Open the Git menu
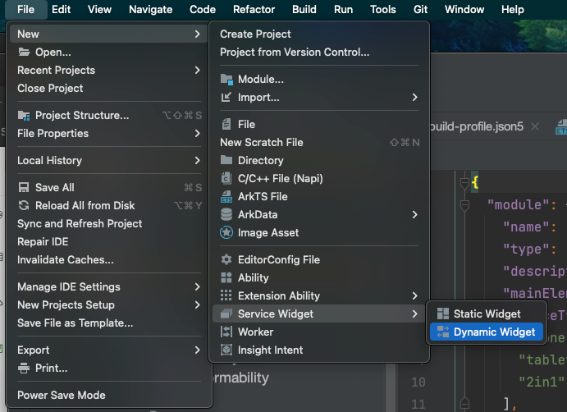567x412 pixels. pyautogui.click(x=421, y=9)
